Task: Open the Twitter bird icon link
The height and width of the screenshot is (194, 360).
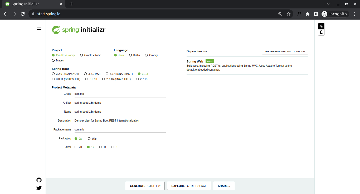Action: [x=39, y=188]
